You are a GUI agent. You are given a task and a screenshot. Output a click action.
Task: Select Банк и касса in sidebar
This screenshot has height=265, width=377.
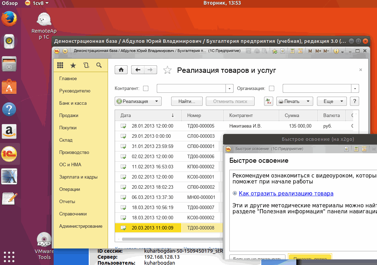[x=73, y=103]
